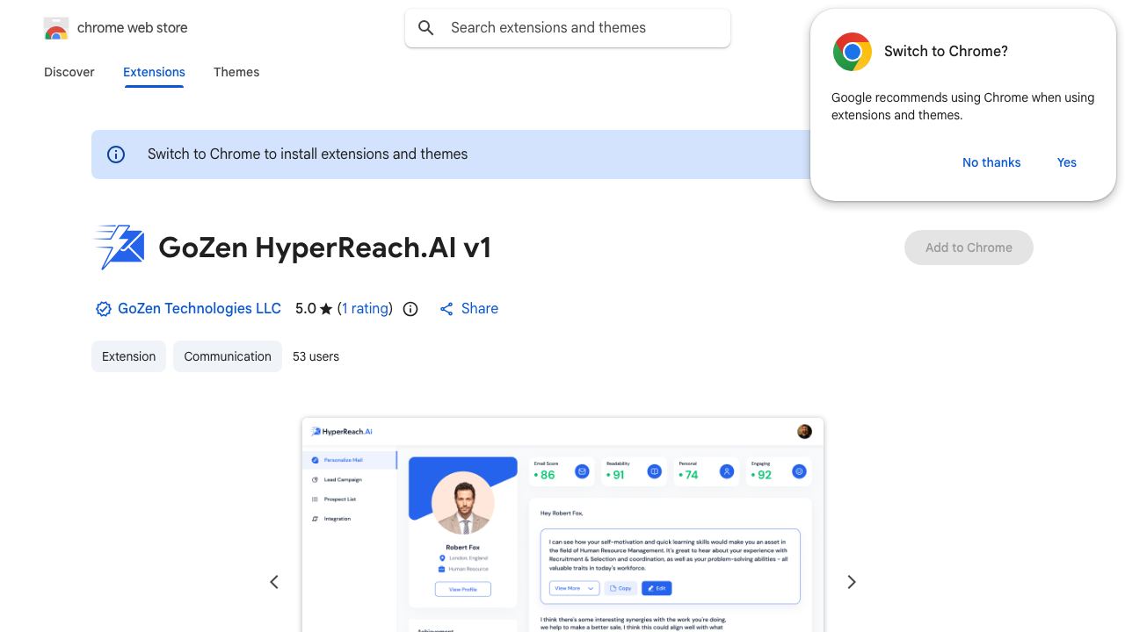Click the GoZen HyperReach.AI v1 heading
Screen dimensions: 1125x632
pos(325,248)
